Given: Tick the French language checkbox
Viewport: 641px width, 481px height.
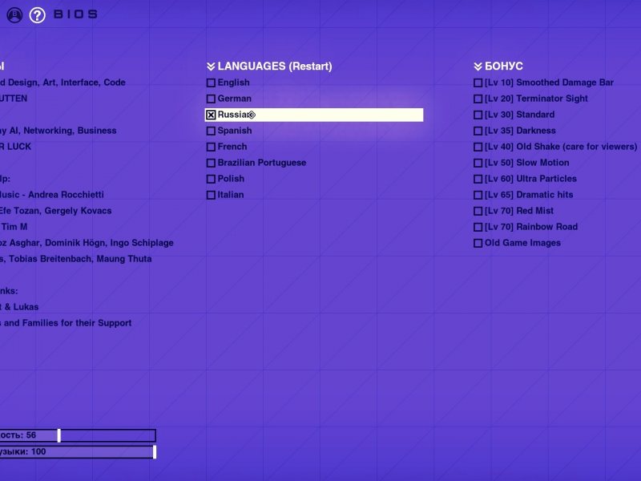Looking at the screenshot, I should coord(211,147).
